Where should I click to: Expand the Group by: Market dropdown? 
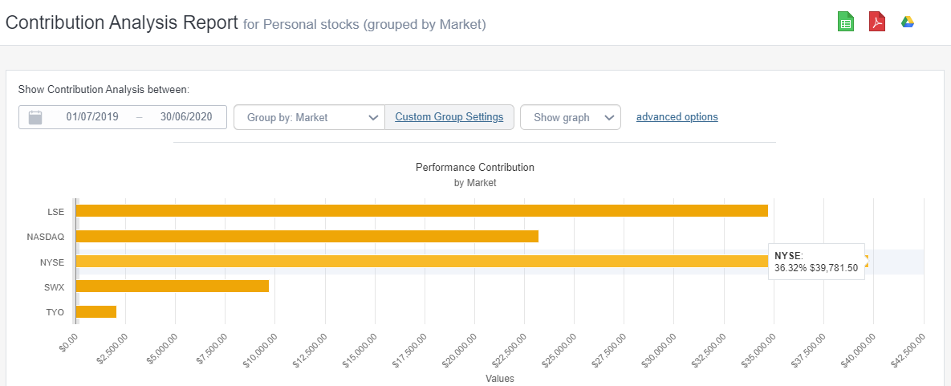[x=309, y=117]
